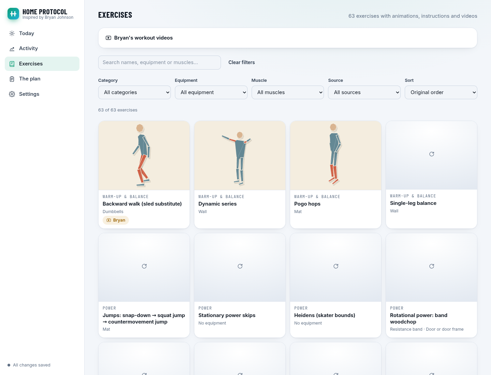The image size is (491, 375).
Task: Open Rotational power: band woodchop title
Action: pos(419,318)
